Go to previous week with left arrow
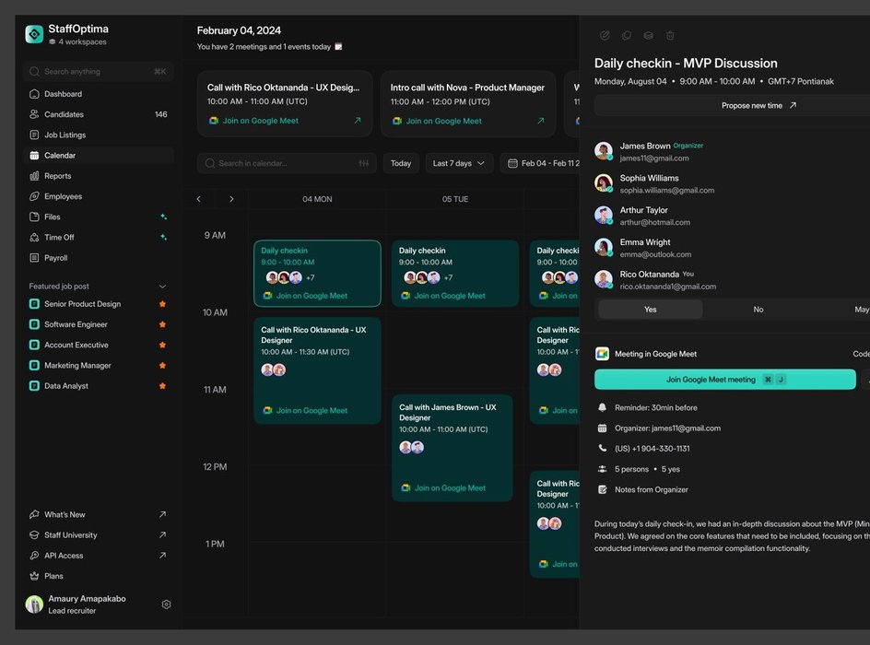The width and height of the screenshot is (870, 645). click(198, 199)
